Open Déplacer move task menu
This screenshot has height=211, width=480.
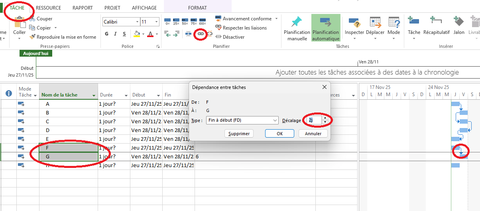[x=375, y=28]
